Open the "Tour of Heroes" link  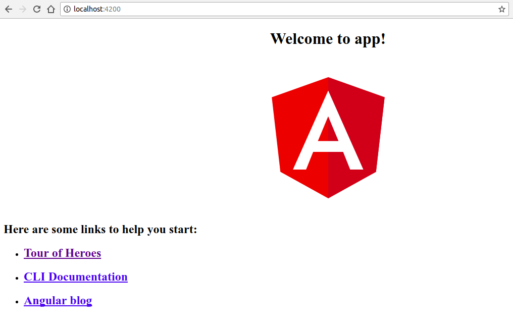click(x=62, y=253)
